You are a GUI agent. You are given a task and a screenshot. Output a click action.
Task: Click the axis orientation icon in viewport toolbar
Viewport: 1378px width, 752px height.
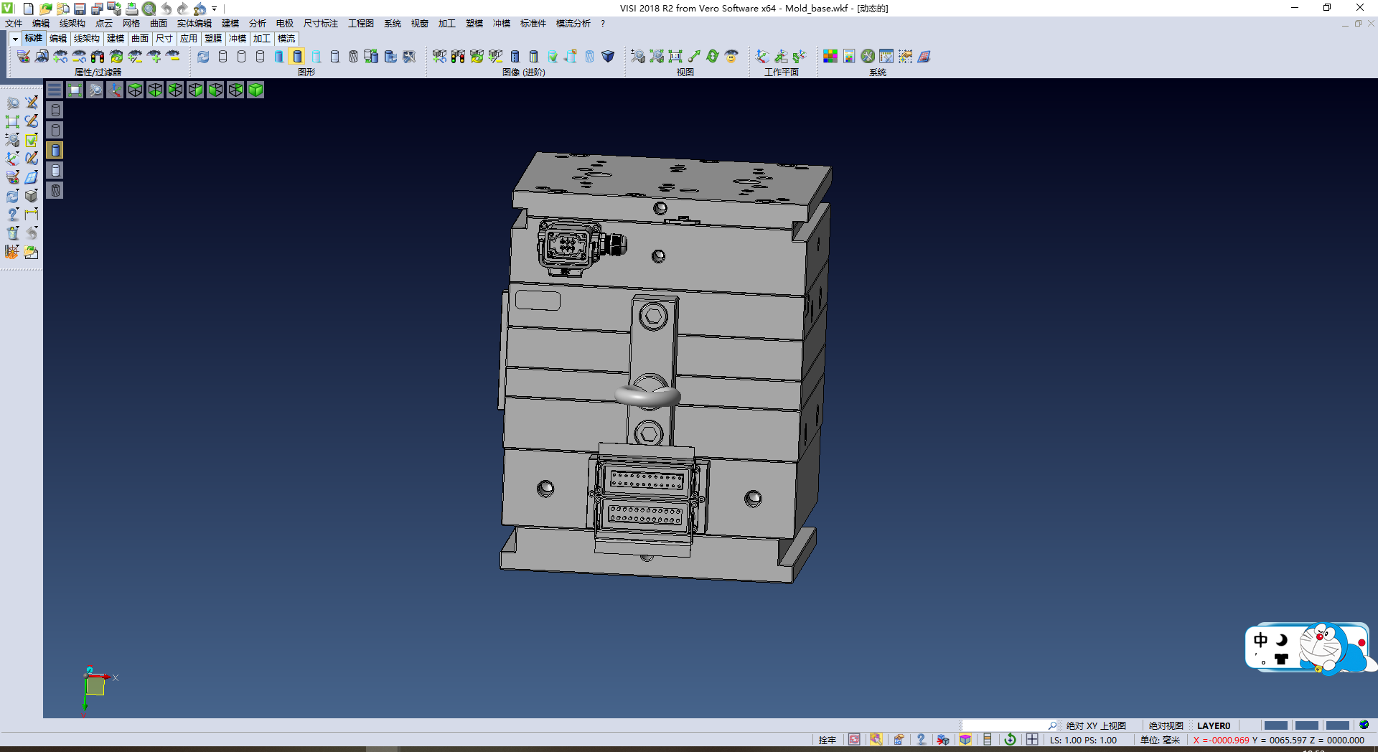pos(116,90)
